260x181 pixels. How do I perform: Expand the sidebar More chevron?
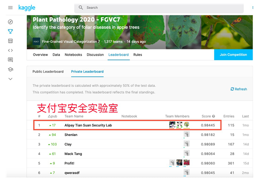tap(10, 79)
